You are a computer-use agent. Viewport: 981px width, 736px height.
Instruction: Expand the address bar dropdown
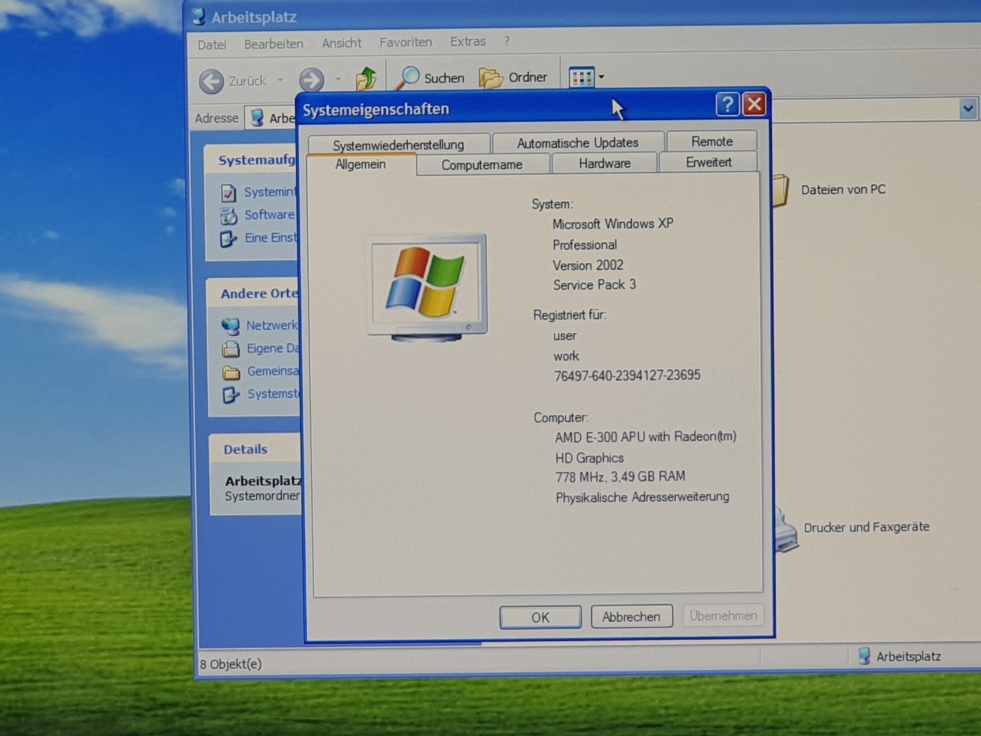coord(968,110)
